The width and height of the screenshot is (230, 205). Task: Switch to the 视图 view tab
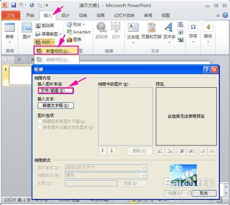click(x=166, y=15)
